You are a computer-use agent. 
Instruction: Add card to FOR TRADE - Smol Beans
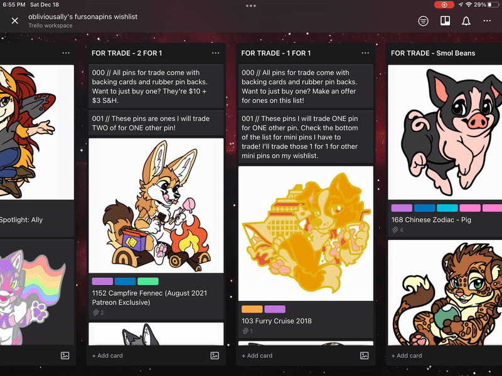[407, 355]
